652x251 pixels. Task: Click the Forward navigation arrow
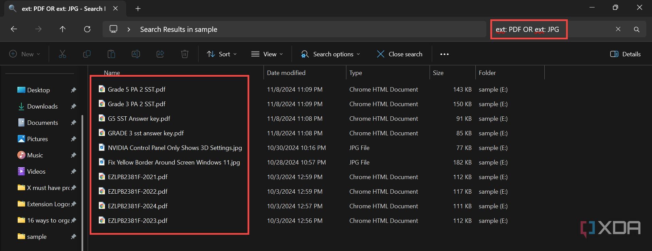click(x=38, y=29)
